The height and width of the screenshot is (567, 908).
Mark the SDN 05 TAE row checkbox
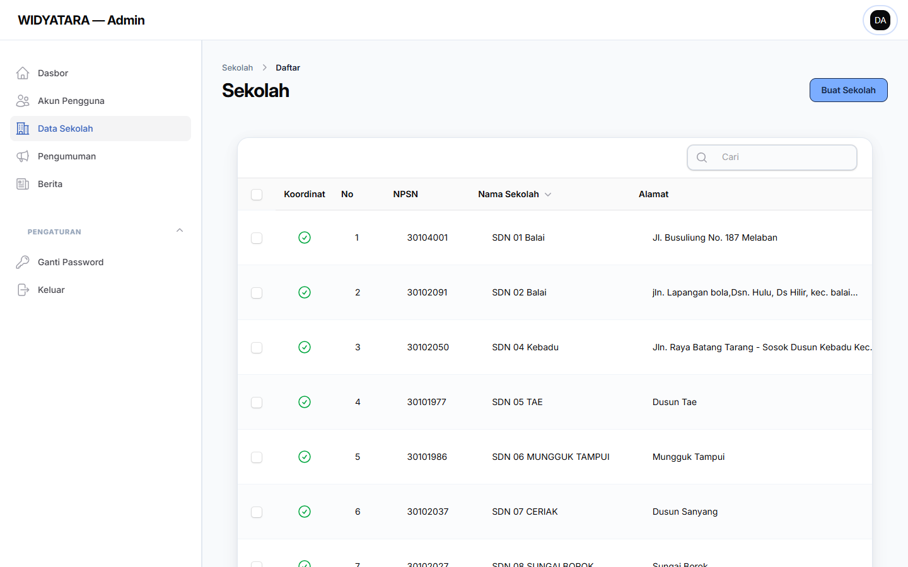point(257,403)
